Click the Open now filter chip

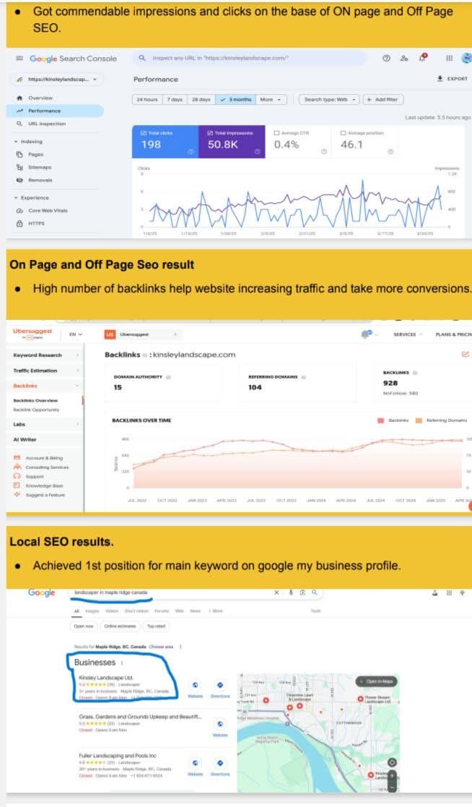(83, 626)
